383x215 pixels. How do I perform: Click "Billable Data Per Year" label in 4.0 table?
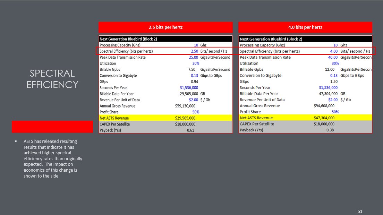(259, 94)
